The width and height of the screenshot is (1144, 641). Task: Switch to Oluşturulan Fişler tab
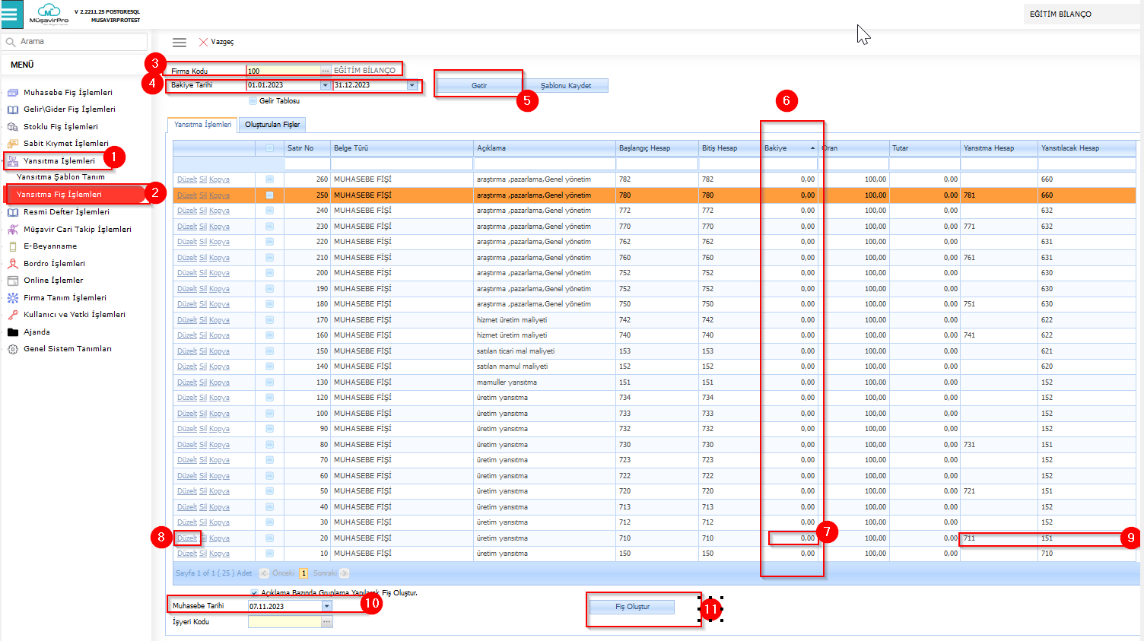[272, 125]
